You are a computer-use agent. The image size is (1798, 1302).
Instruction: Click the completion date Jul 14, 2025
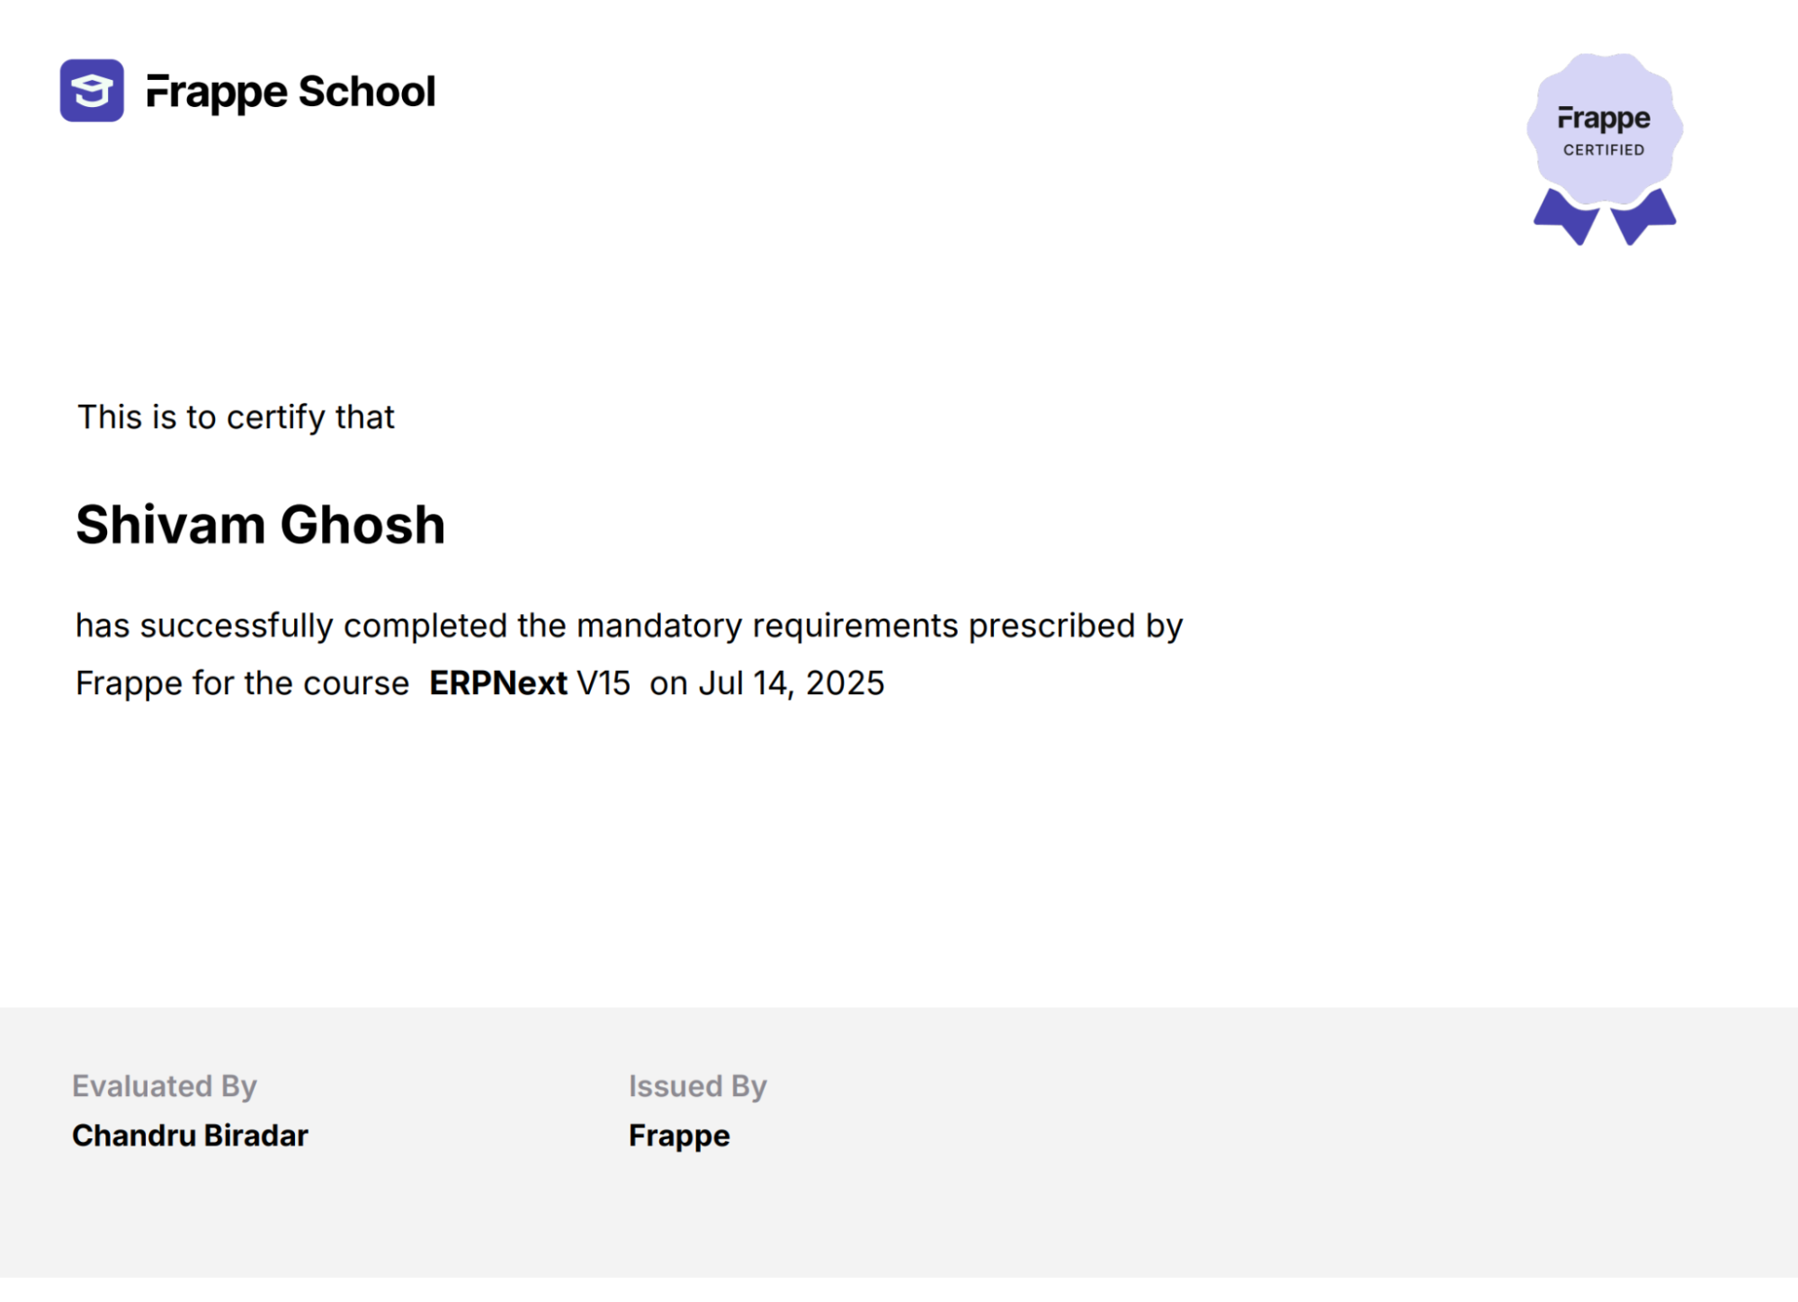[792, 684]
